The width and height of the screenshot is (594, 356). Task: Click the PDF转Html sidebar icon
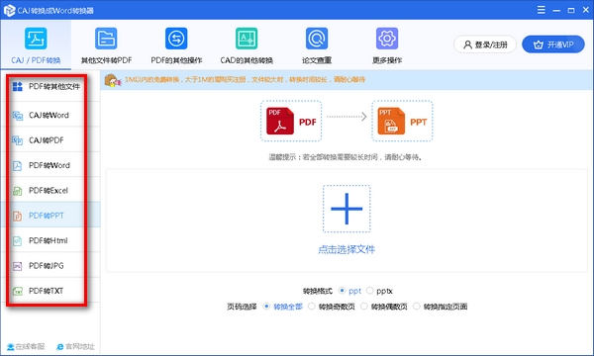tap(18, 240)
